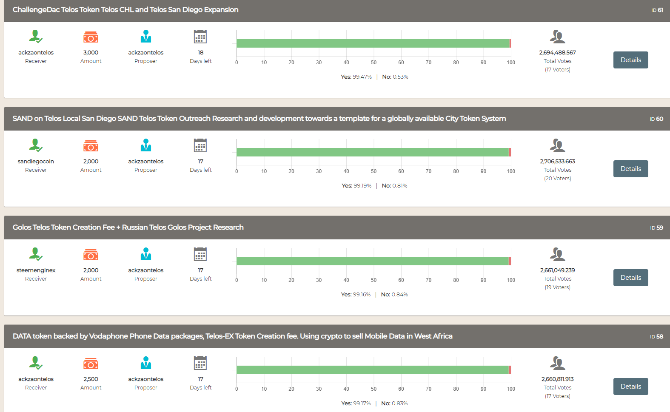Click the vote progress bar of proposal ID 59
This screenshot has width=670, height=412.
pos(373,261)
